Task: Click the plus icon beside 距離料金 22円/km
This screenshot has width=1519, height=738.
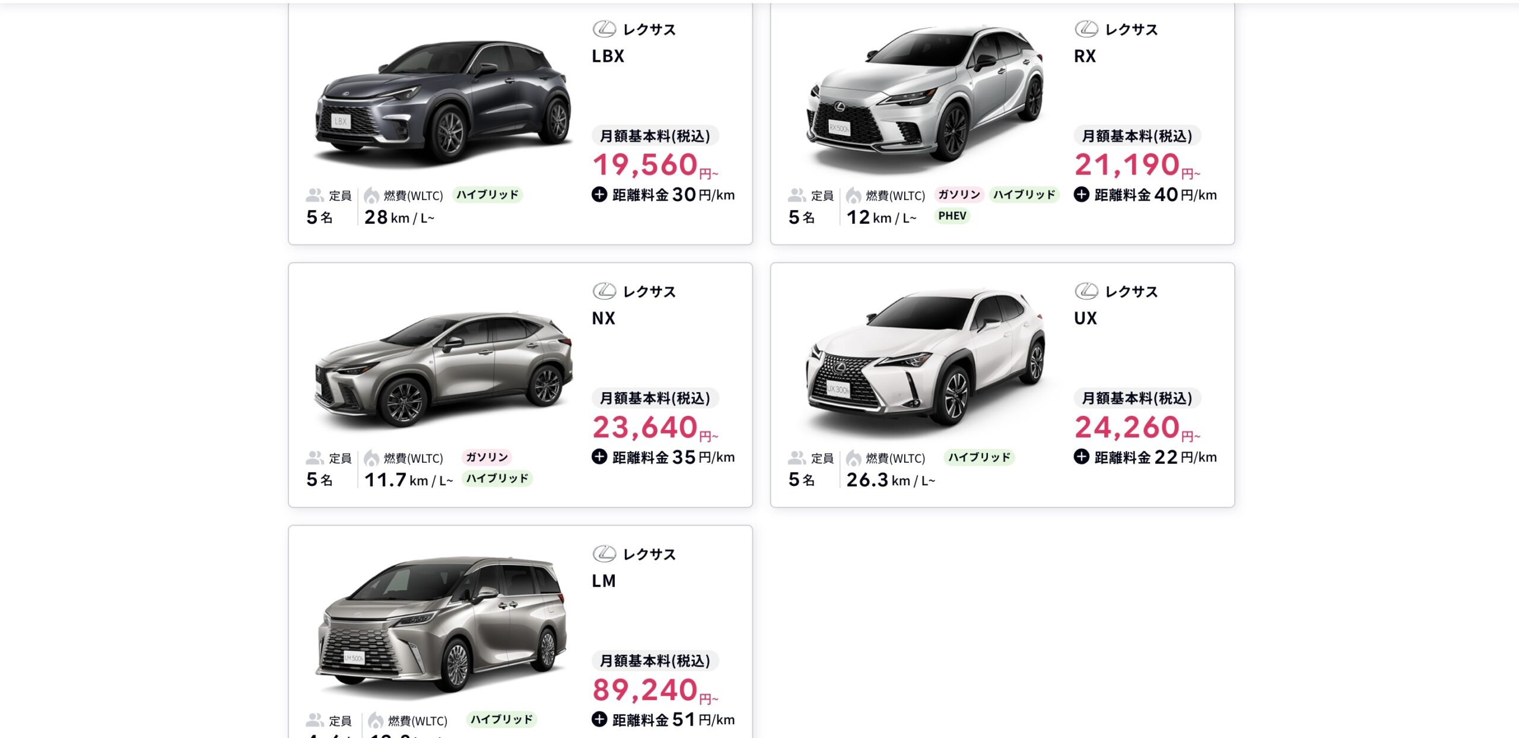Action: tap(1082, 456)
